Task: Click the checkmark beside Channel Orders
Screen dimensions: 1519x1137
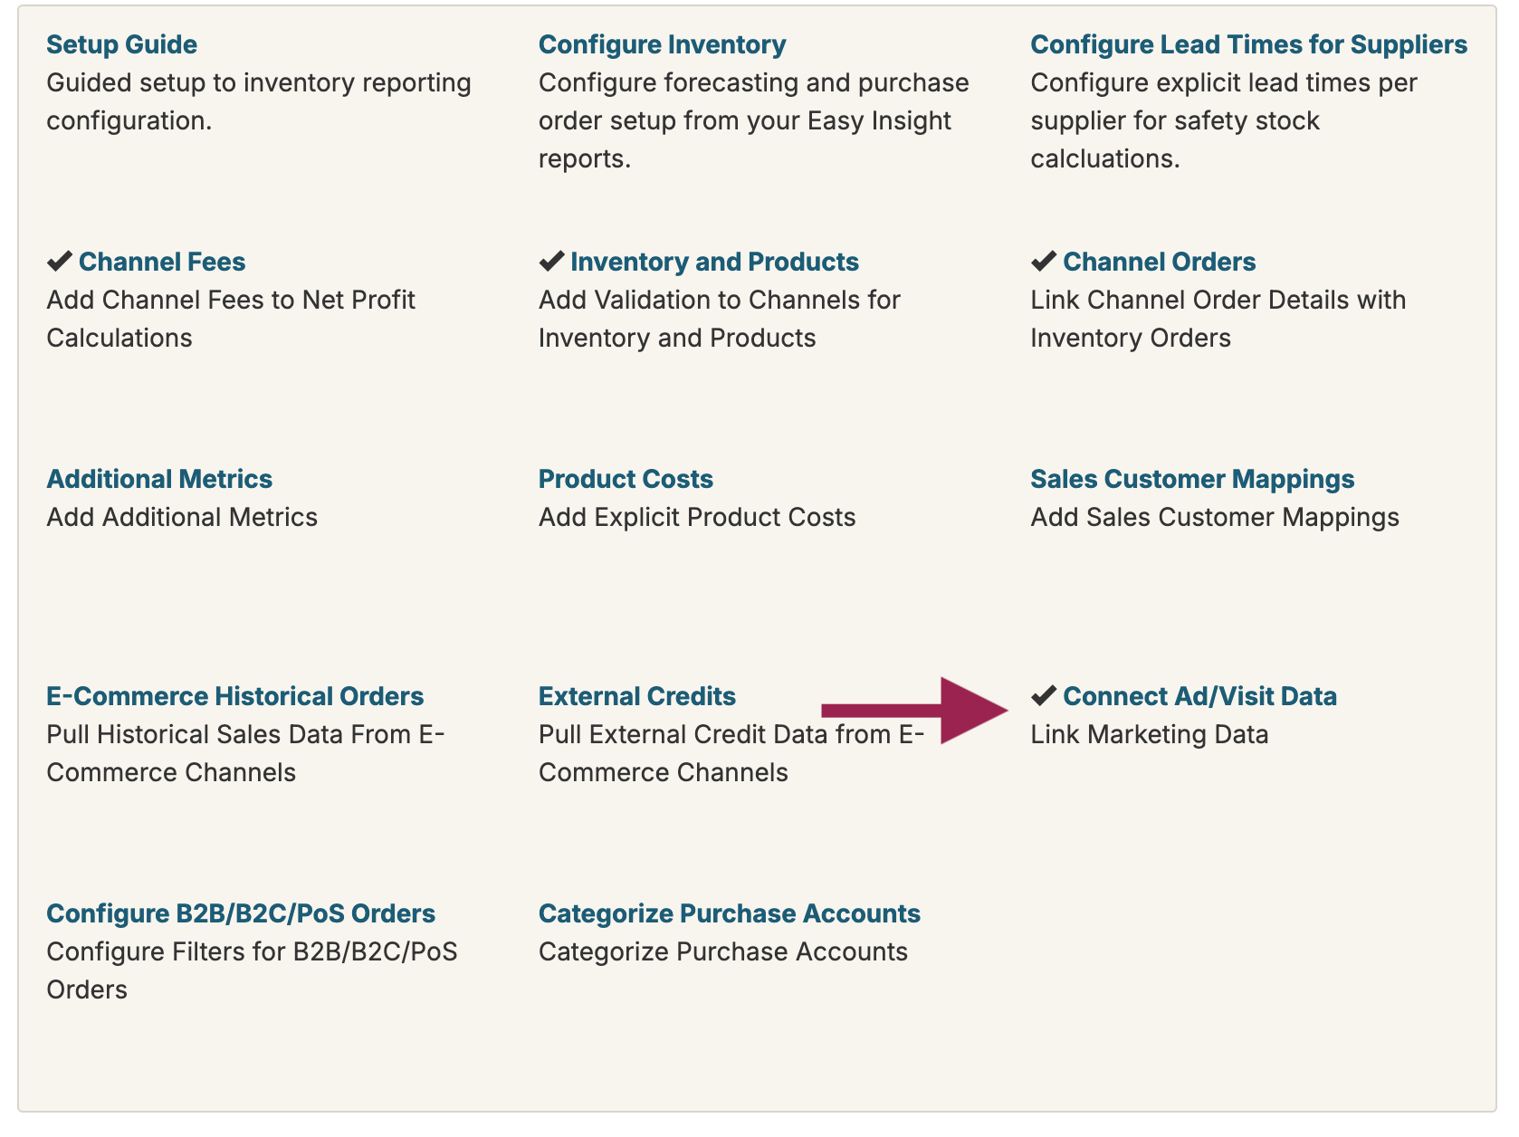Action: [1044, 262]
